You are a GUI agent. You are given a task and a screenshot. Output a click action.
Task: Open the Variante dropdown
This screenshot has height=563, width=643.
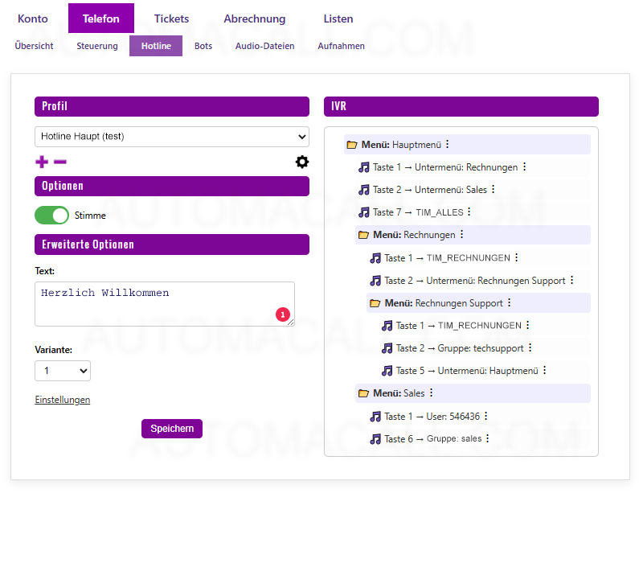pos(62,371)
